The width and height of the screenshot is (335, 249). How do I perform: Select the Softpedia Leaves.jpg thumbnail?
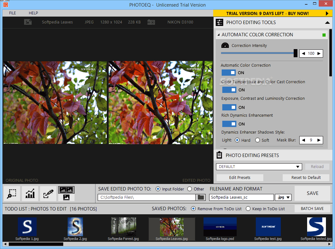(x=172, y=229)
